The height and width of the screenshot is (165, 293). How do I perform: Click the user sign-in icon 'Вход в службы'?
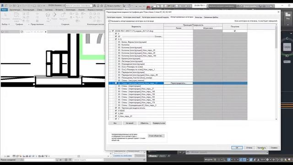[x=106, y=6]
